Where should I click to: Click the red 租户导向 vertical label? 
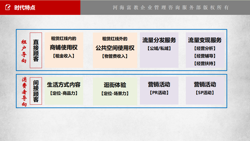pyautogui.click(x=24, y=51)
